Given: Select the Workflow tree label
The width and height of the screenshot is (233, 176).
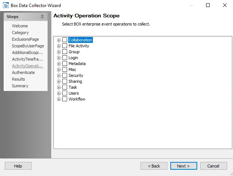Looking at the screenshot, I should pyautogui.click(x=77, y=99).
